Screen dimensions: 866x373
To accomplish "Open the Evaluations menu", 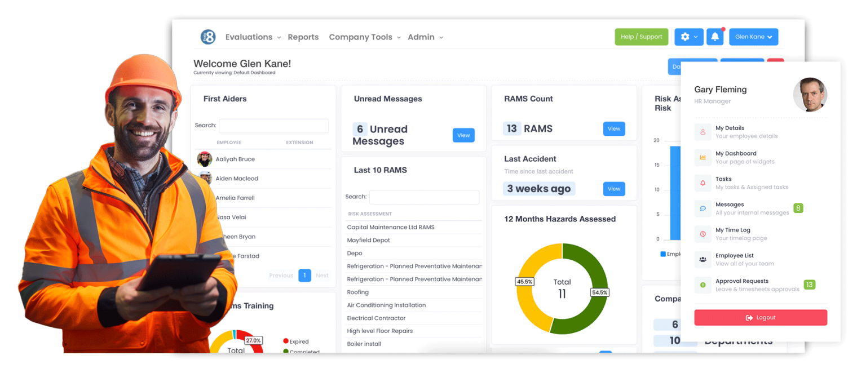I will coord(249,37).
